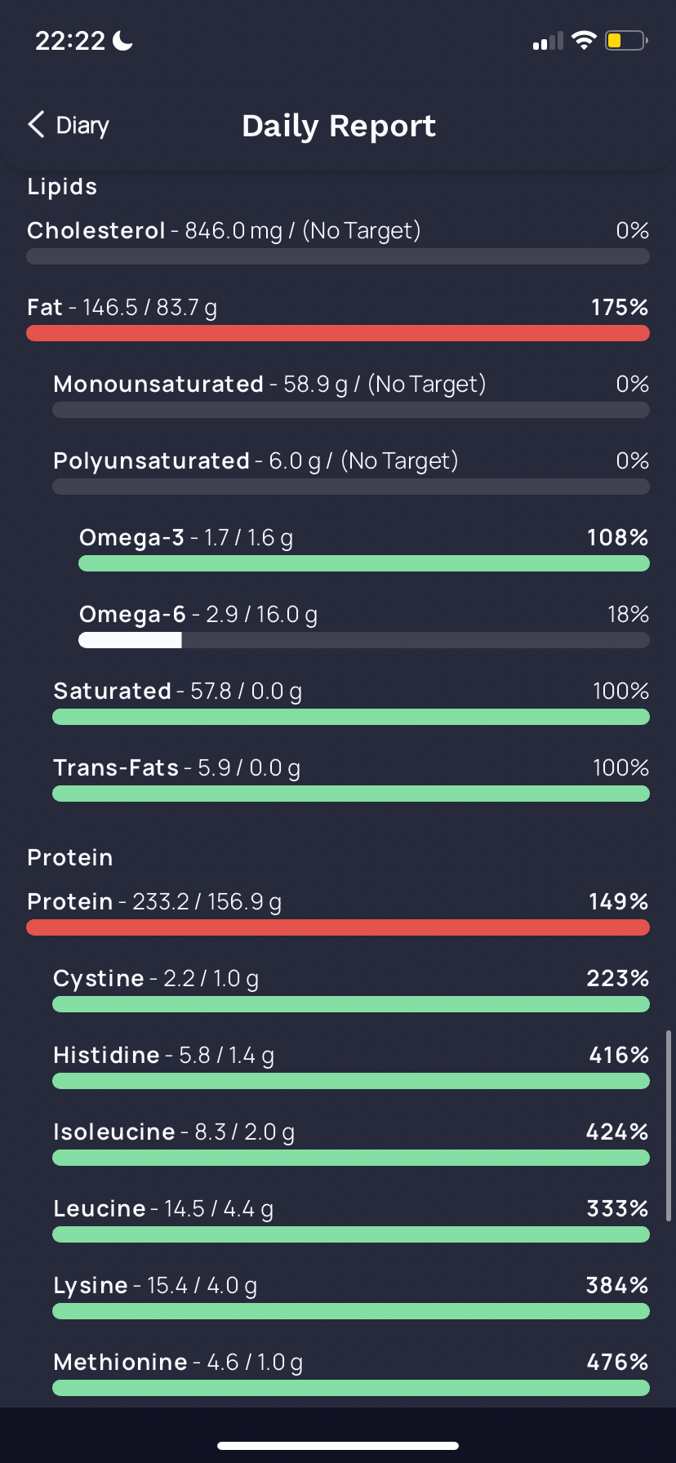Tap the Leucine nutrient label
Viewport: 676px width, 1463px height.
click(x=99, y=1208)
